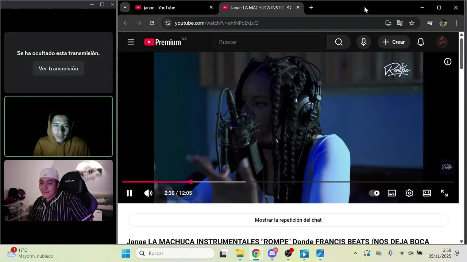Start voice search with the microphone
The height and width of the screenshot is (262, 467).
(x=363, y=42)
